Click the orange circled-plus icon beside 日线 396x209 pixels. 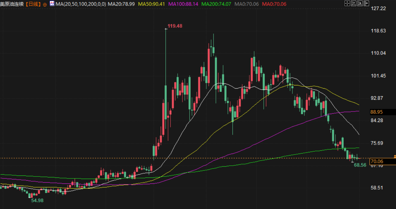44,4
